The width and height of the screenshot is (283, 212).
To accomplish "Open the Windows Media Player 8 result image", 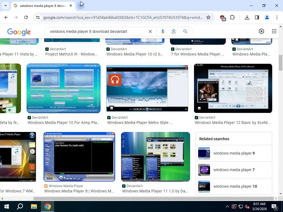I will pyautogui.click(x=79, y=157).
